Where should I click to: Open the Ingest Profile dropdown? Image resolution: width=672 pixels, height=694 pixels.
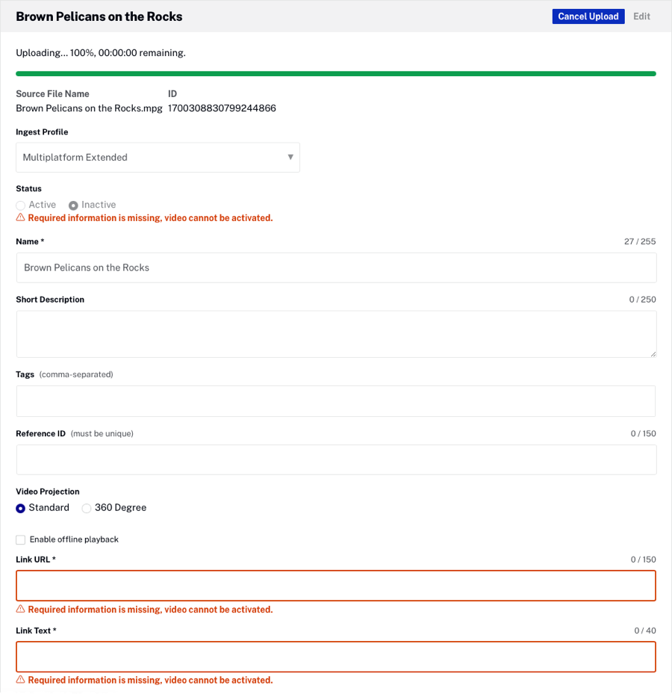158,158
